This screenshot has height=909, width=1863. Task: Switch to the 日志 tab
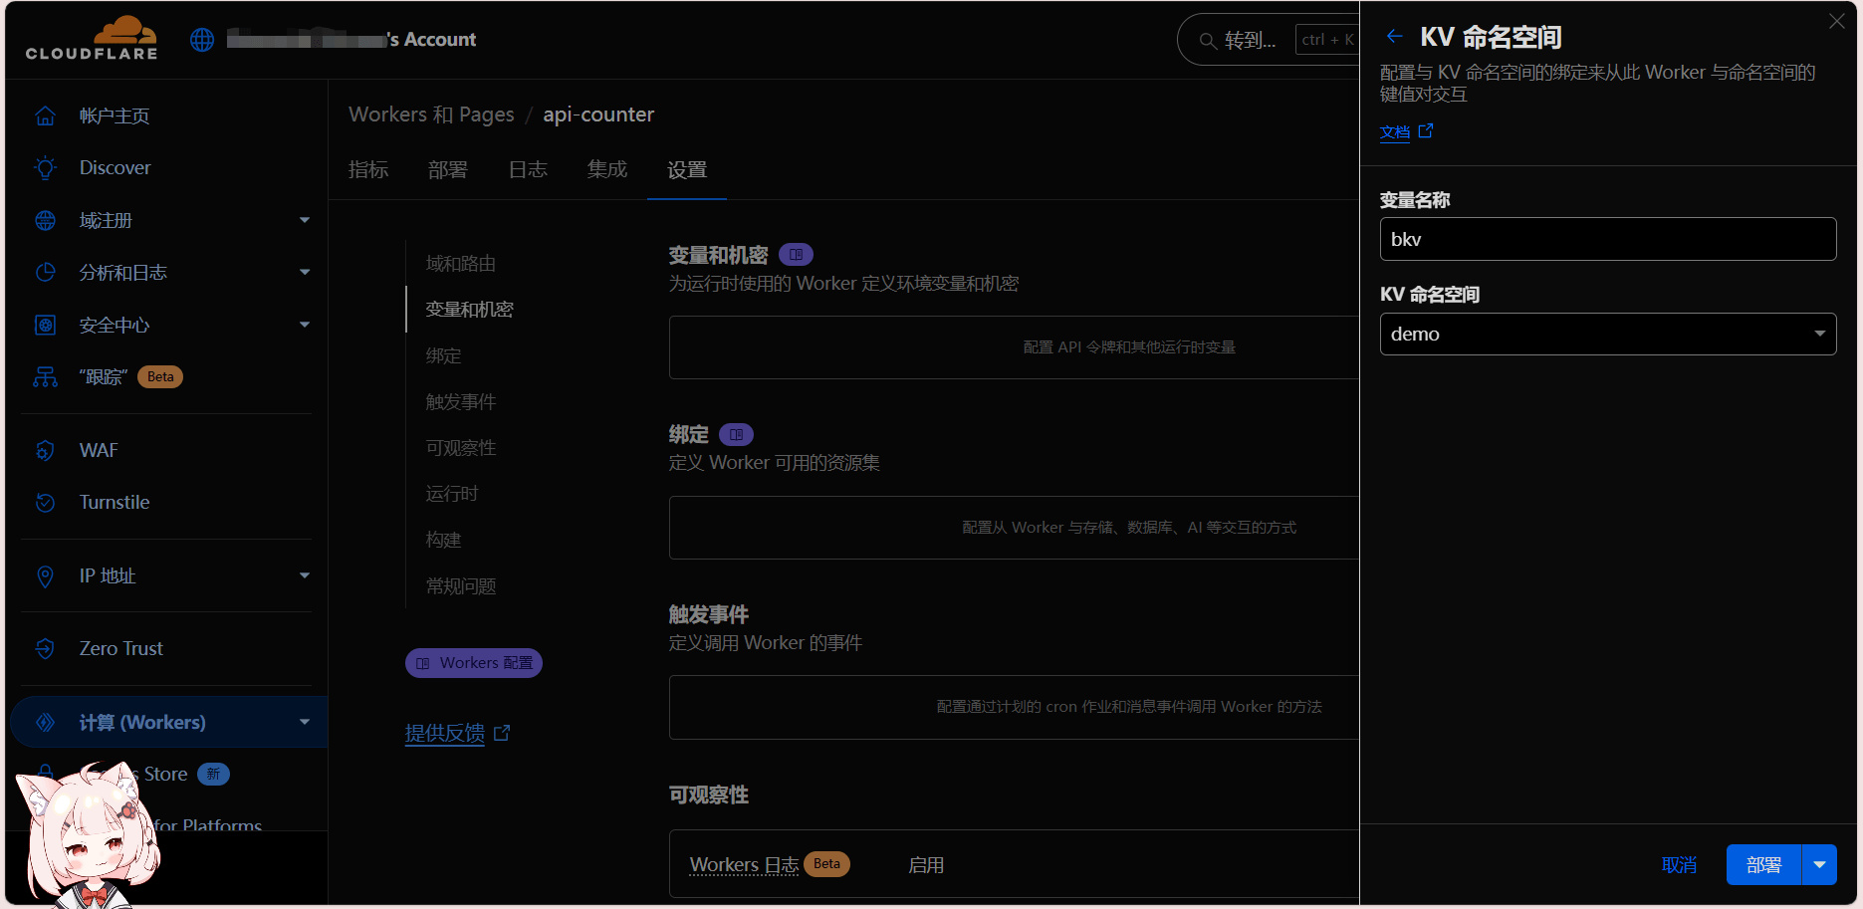pos(527,170)
